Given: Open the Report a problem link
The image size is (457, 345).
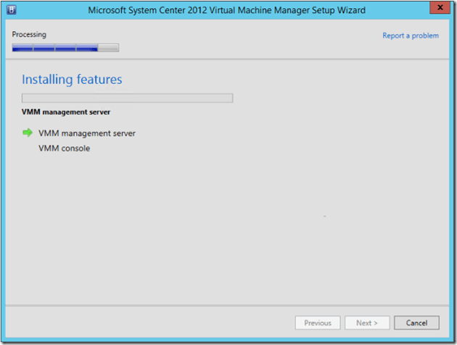Looking at the screenshot, I should tap(410, 36).
